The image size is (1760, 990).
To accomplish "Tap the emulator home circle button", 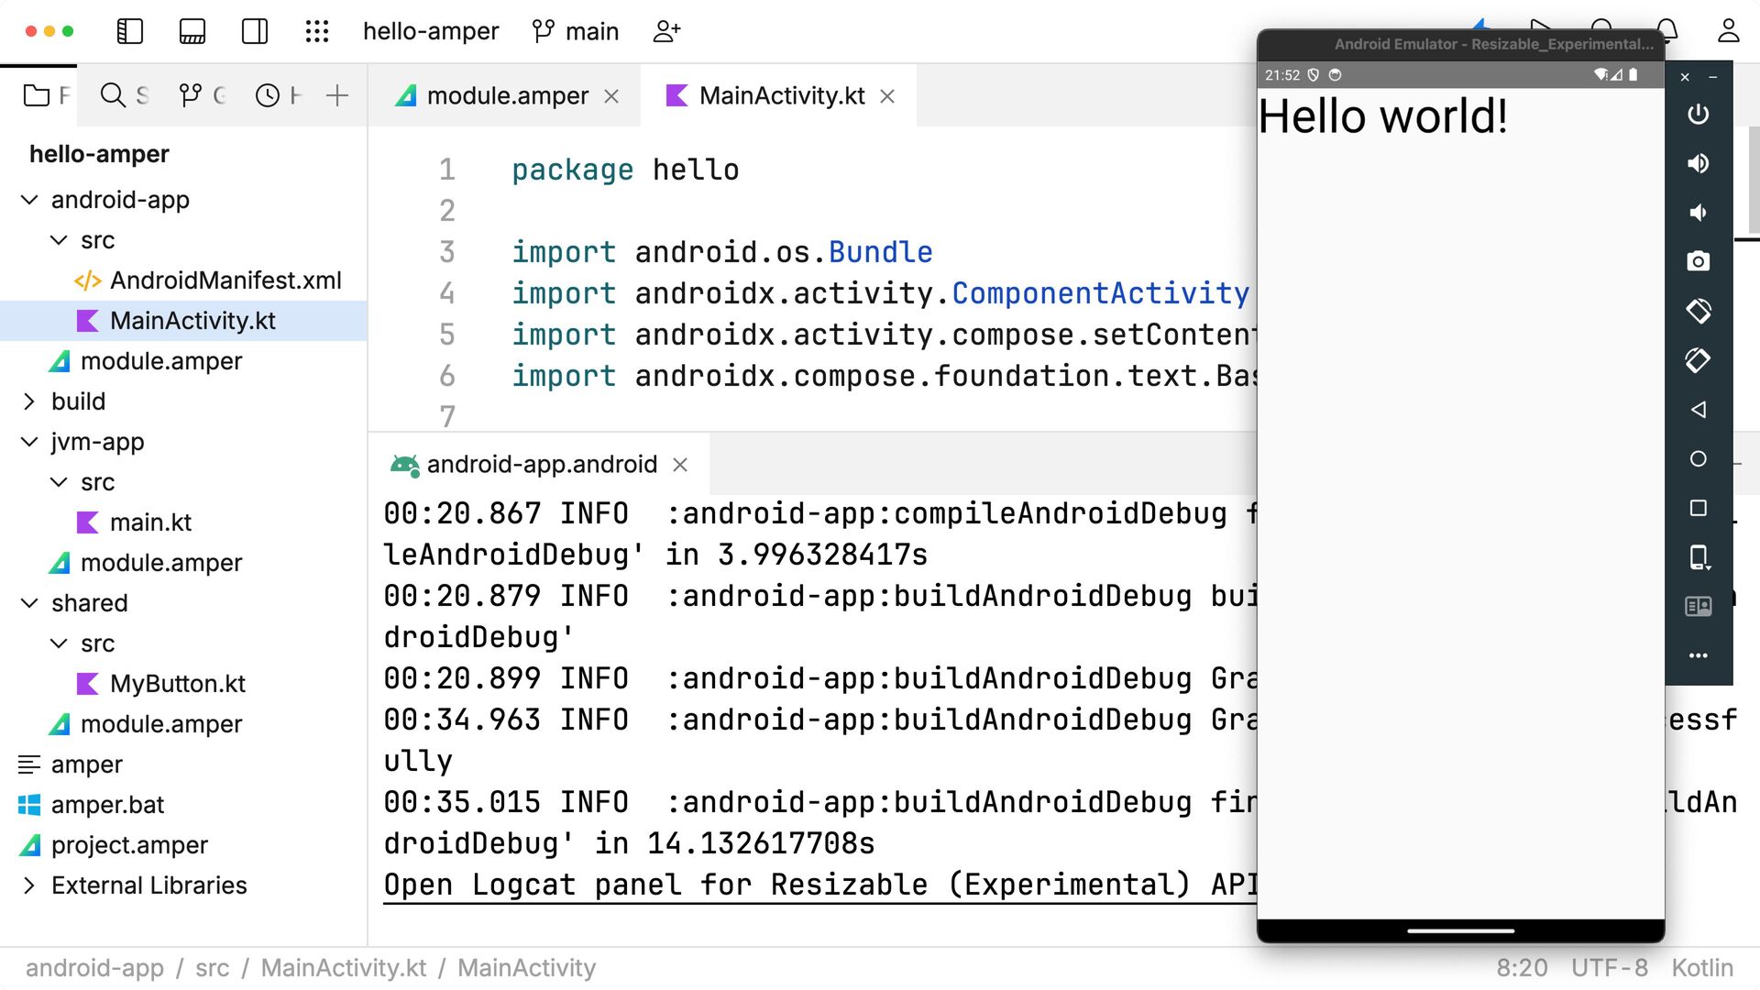I will click(x=1699, y=458).
